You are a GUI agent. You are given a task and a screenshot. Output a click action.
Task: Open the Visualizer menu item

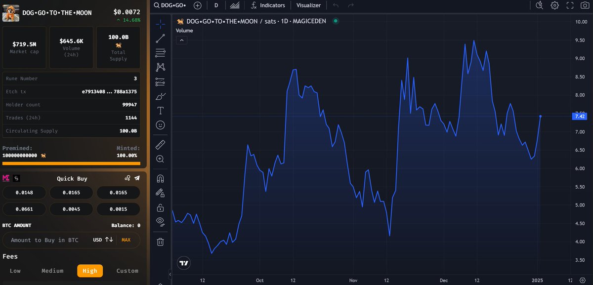[x=308, y=5]
